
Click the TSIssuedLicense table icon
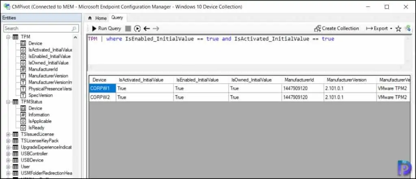[16, 134]
